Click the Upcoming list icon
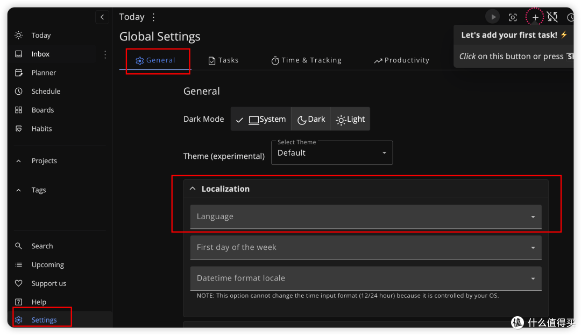Screen dimensions: 581x335 (x=18, y=265)
